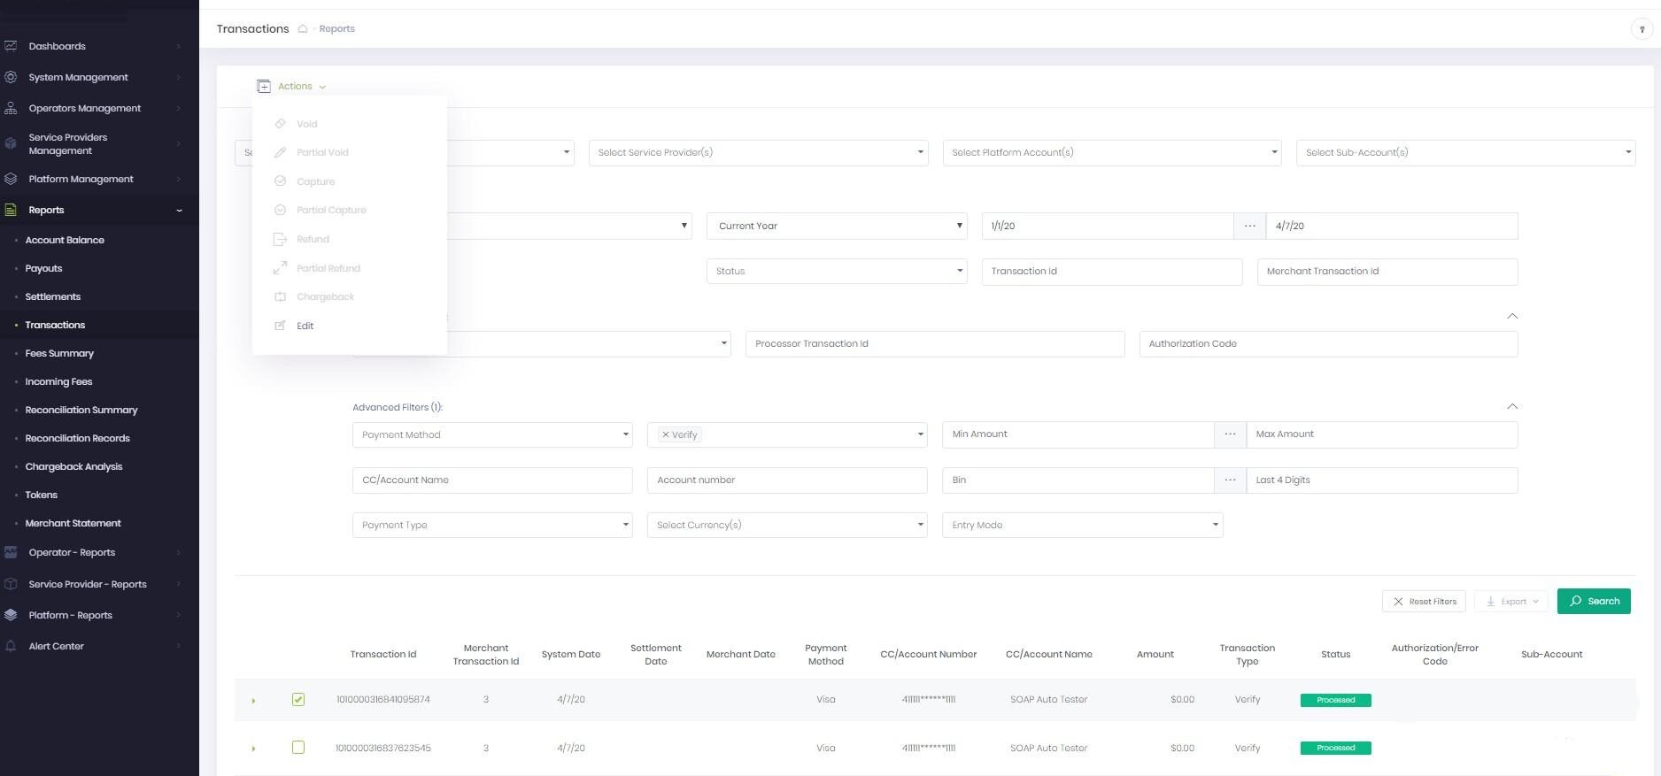Collapse the Advanced Filters section
Screen dimensions: 1661x776
(x=1512, y=406)
